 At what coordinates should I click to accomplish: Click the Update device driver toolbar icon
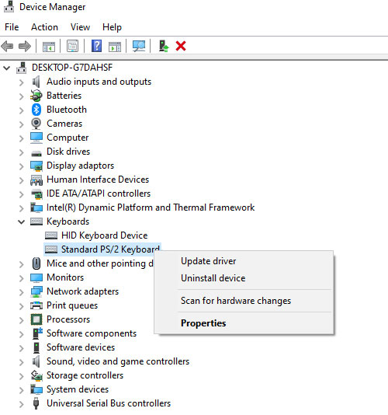164,46
